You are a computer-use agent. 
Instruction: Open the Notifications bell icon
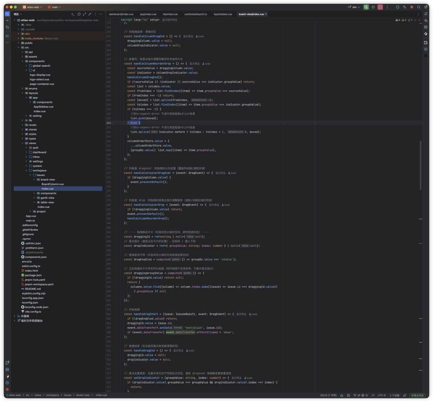pos(426,14)
